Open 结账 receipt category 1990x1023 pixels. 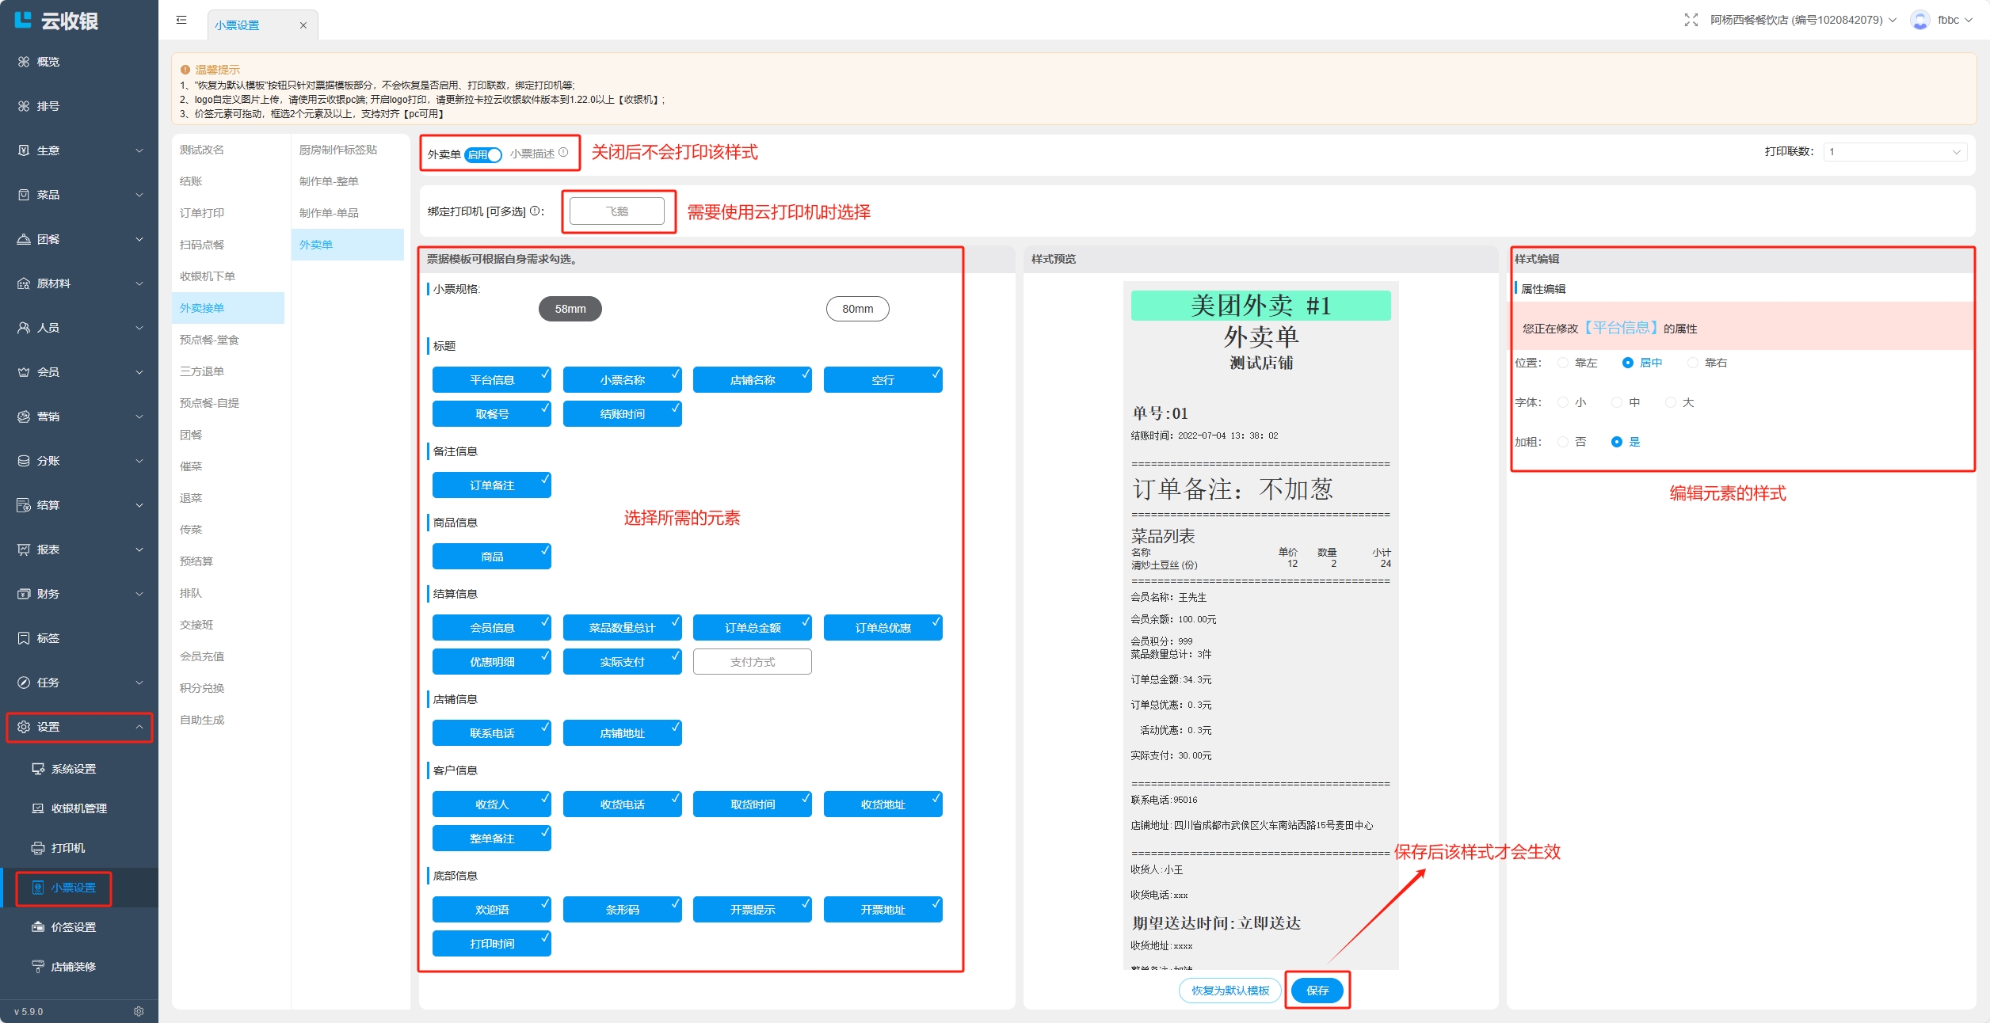(x=191, y=181)
